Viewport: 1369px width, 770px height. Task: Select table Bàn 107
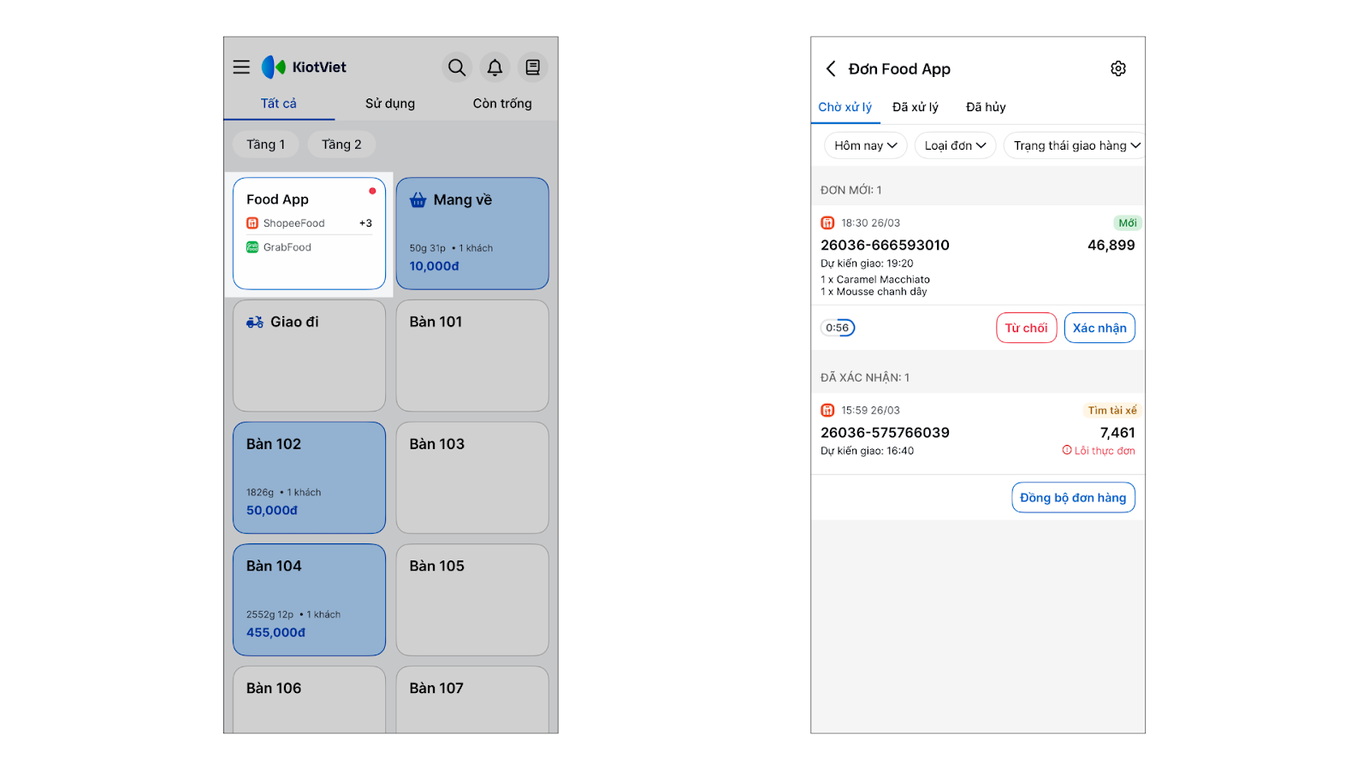click(x=472, y=699)
